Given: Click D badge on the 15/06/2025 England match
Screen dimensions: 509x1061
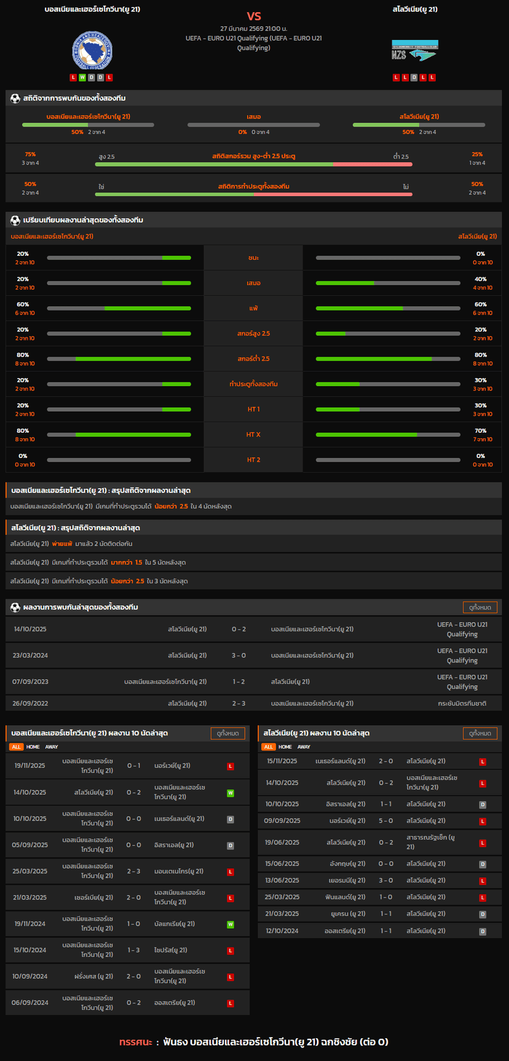Looking at the screenshot, I should point(483,865).
